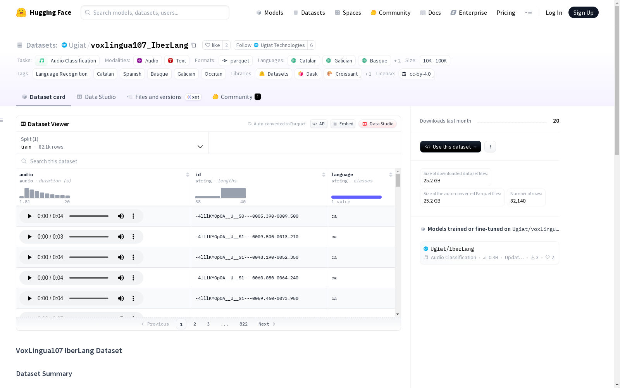Follow Ugiat Technologies
The width and height of the screenshot is (620, 388).
click(270, 45)
